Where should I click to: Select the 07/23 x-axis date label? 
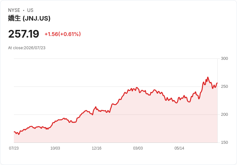[14, 148]
